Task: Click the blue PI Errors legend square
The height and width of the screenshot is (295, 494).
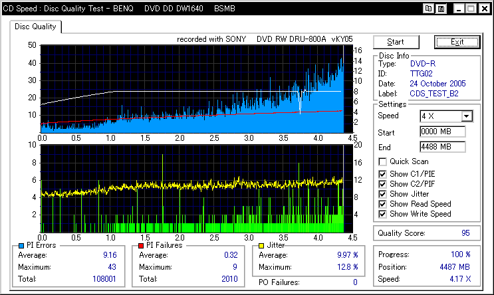Action: tap(21, 246)
